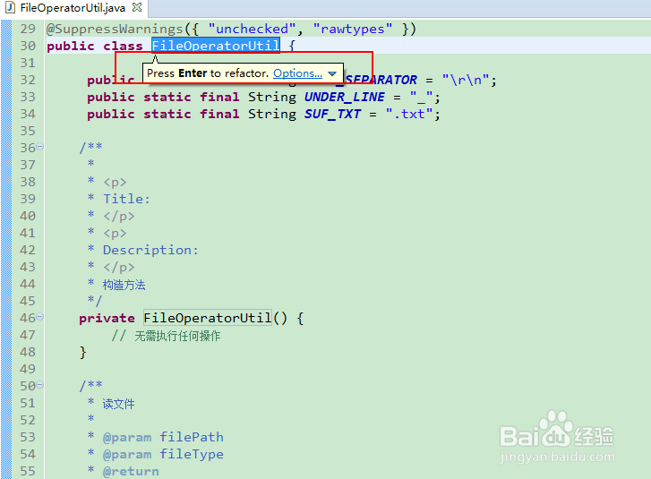This screenshot has height=479, width=651.
Task: Click the private keyword on line 46
Action: (x=107, y=318)
